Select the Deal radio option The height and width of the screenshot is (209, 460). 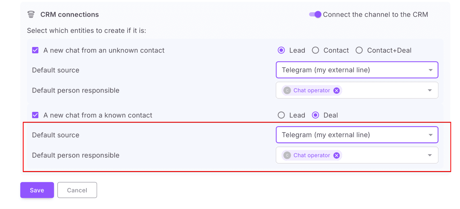click(315, 115)
